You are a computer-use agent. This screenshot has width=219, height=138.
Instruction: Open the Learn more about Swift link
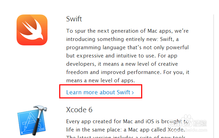point(100,92)
